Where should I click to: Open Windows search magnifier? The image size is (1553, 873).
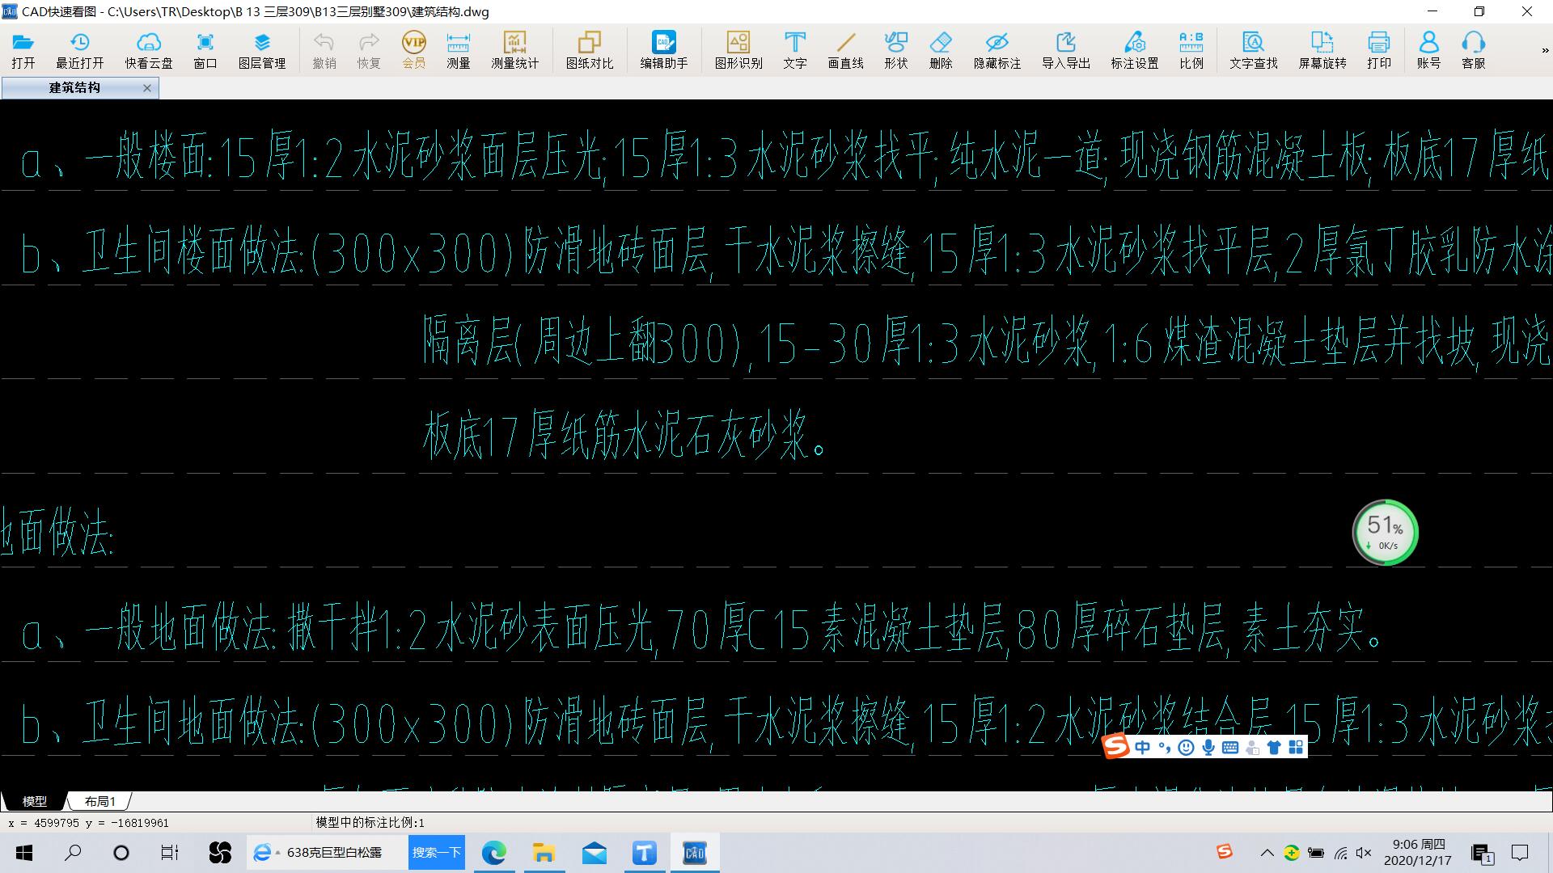pos(73,853)
